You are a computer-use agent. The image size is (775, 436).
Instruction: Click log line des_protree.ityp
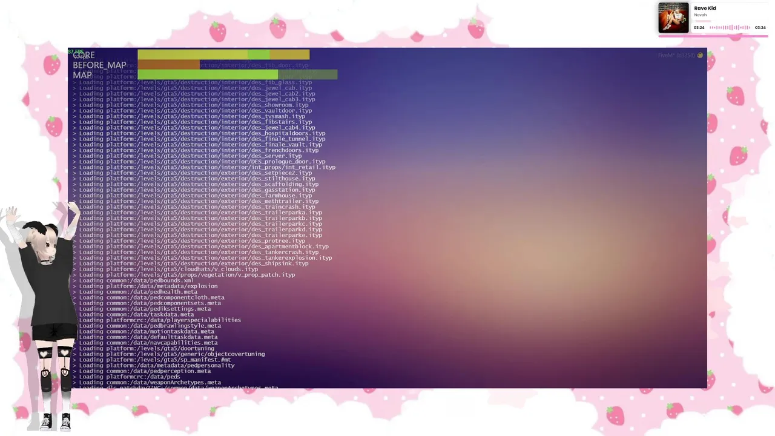(x=189, y=240)
